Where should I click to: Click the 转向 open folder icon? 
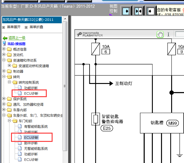9,77
